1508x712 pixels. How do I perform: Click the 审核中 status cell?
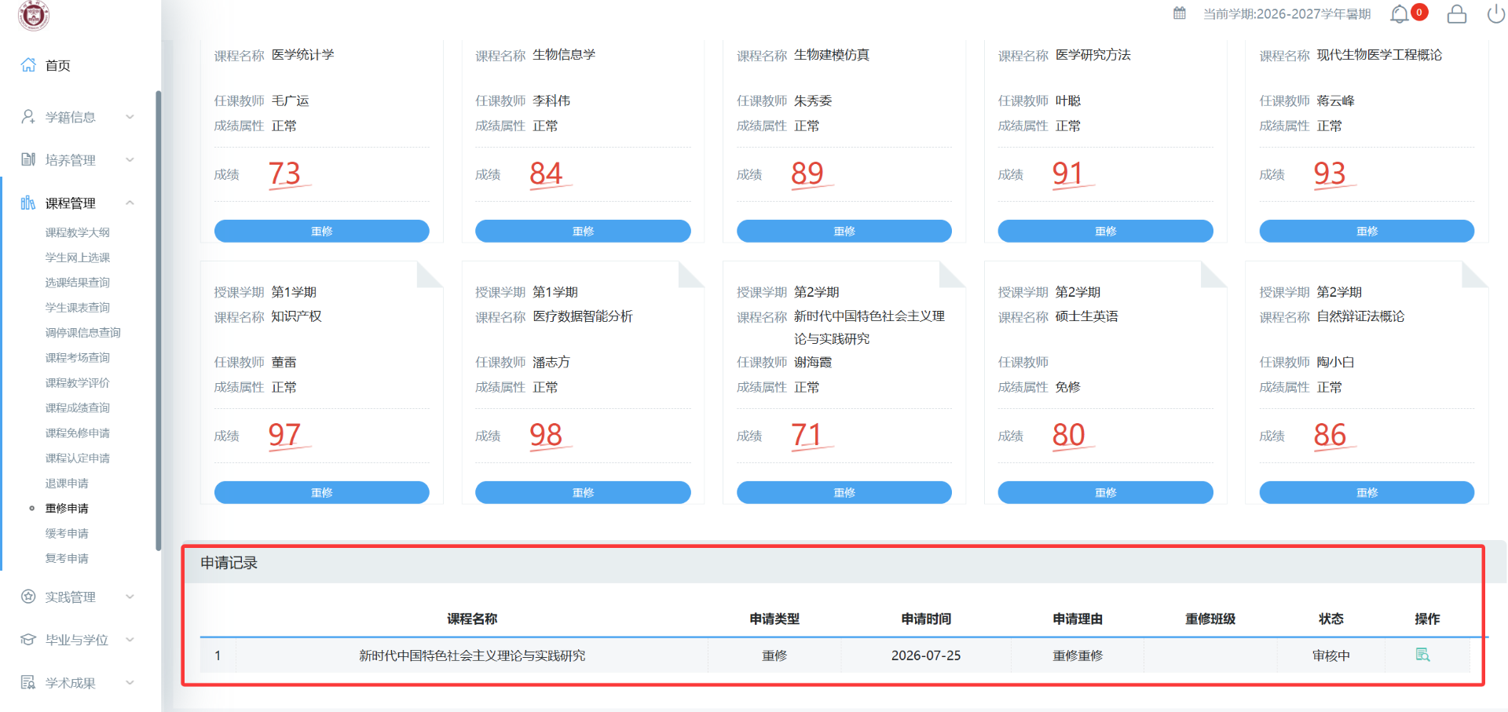coord(1331,655)
